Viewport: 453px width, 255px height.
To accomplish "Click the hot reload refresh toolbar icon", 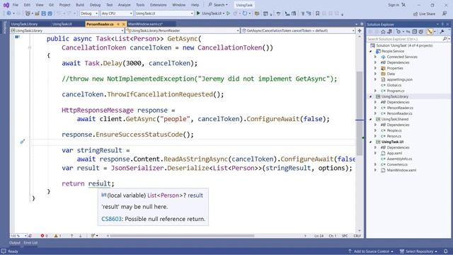I will pyautogui.click(x=245, y=13).
